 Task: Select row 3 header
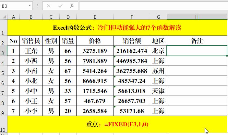(4, 51)
